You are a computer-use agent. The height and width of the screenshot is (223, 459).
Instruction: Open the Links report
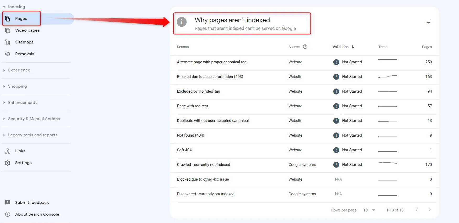tap(20, 151)
